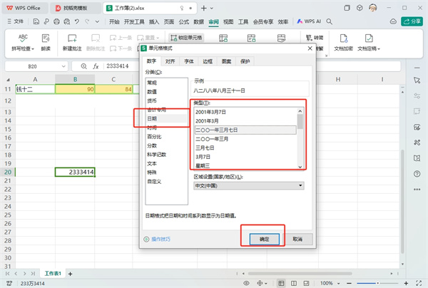Screen dimensions: 428x288
Task: Click the 分享 share button
Action: click(x=414, y=22)
